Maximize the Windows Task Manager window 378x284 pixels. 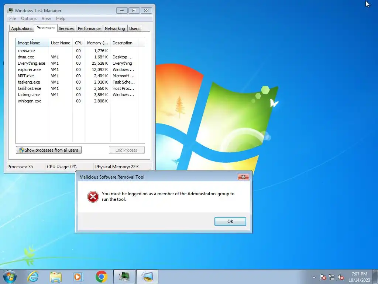[134, 11]
